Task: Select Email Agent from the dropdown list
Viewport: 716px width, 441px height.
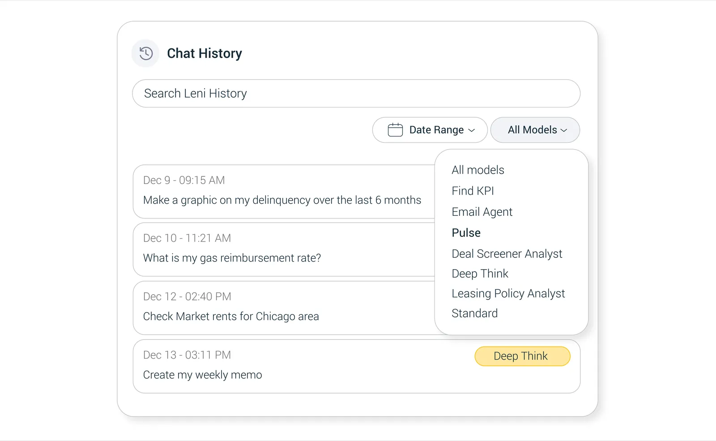Action: [x=482, y=212]
